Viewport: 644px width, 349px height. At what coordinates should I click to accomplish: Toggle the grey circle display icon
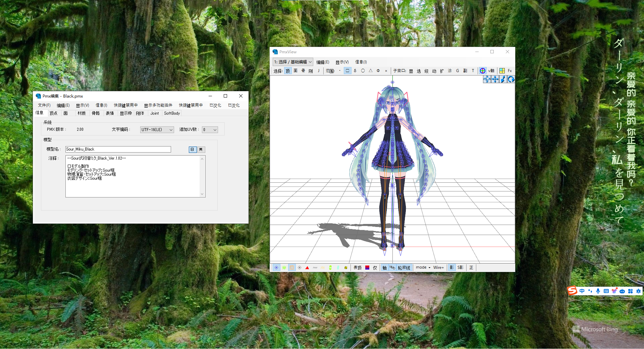(300, 268)
